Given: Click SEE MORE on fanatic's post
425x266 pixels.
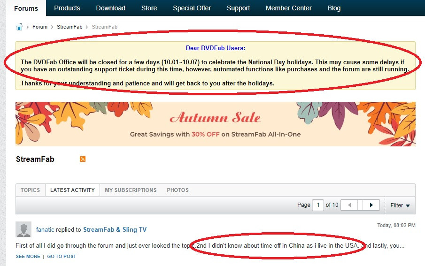Looking at the screenshot, I should 28,256.
